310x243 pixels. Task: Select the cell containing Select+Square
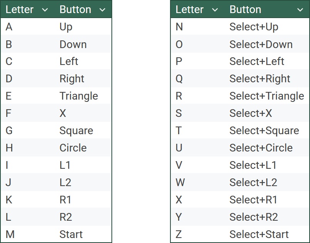pos(264,131)
